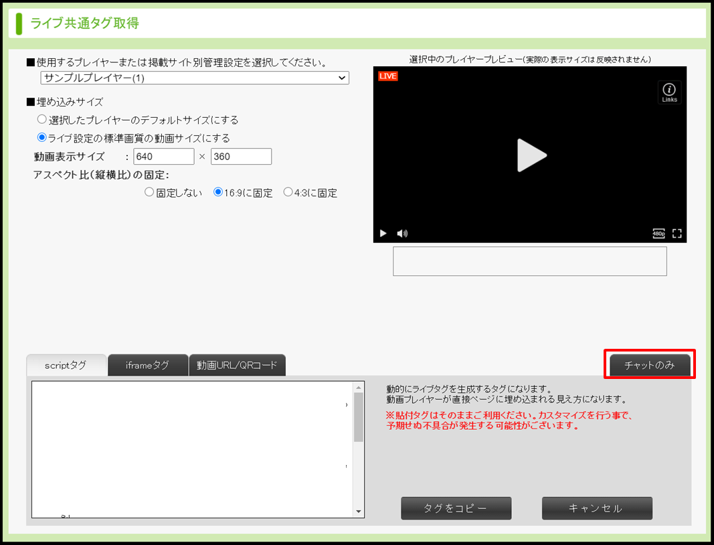Image resolution: width=714 pixels, height=545 pixels.
Task: Choose 固定しない aspect ratio option
Action: coord(149,192)
